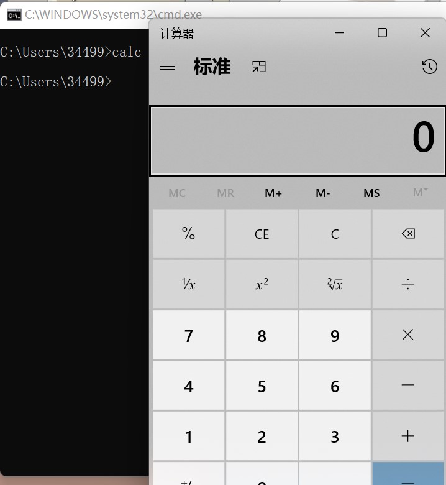Open the calculator navigation hamburger menu
This screenshot has height=485, width=446.
(x=168, y=67)
